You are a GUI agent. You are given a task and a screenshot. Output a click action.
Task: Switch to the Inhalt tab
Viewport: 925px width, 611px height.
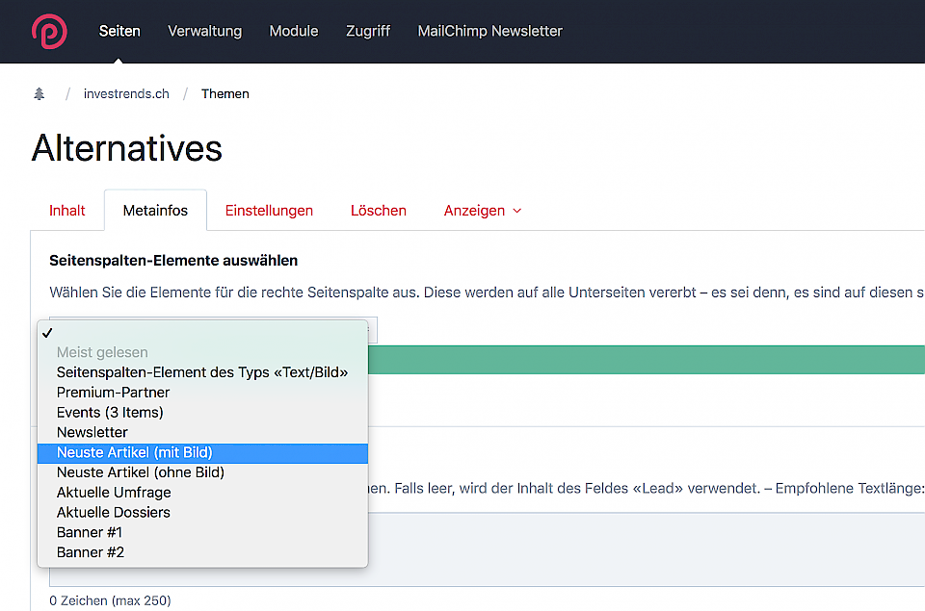point(67,210)
